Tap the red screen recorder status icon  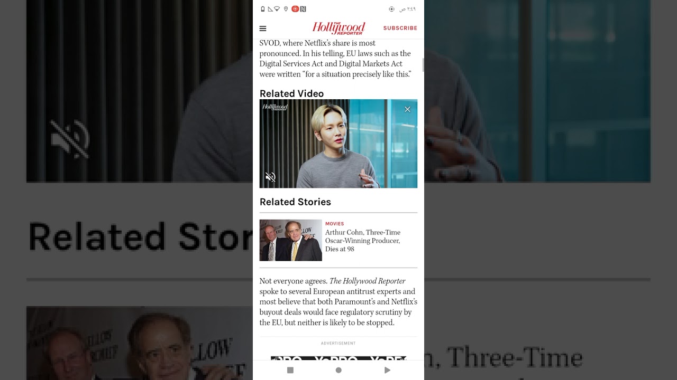point(295,9)
